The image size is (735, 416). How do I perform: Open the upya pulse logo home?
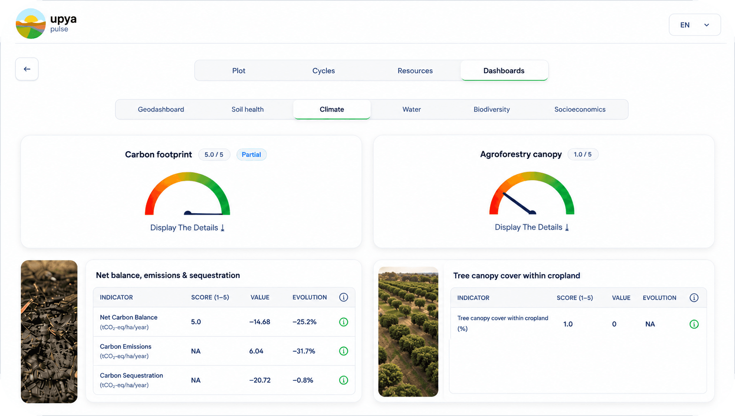coord(46,24)
